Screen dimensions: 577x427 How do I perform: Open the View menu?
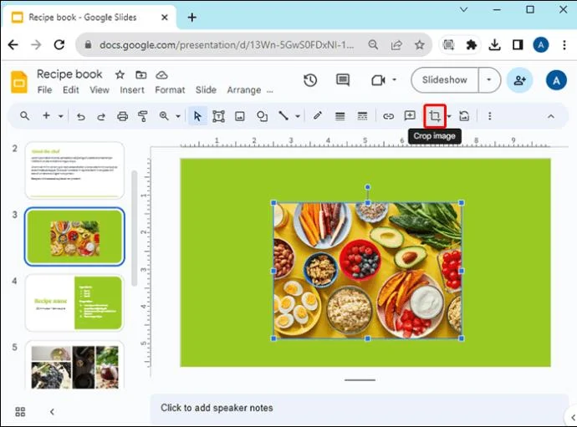[100, 90]
